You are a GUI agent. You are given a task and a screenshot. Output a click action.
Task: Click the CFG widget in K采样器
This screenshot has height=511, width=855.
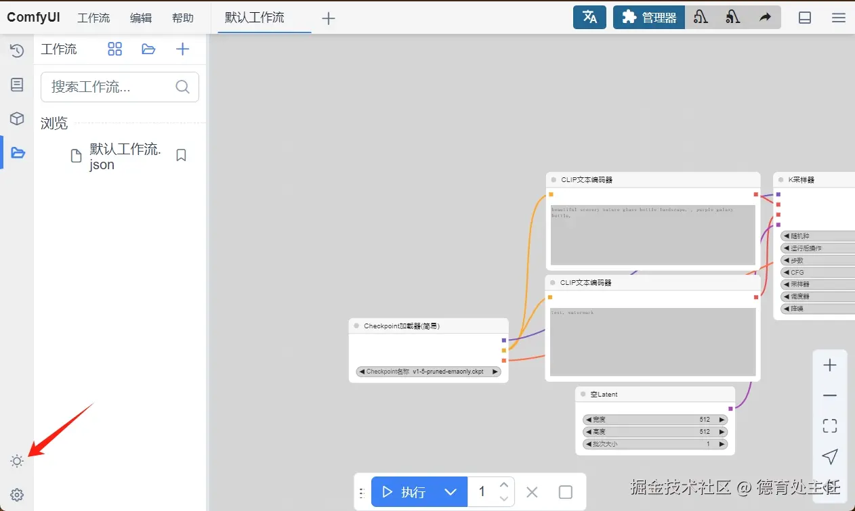(x=818, y=272)
